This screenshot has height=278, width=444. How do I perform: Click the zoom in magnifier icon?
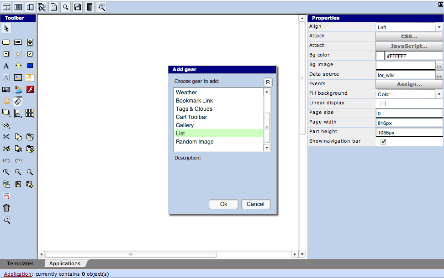tap(6, 172)
